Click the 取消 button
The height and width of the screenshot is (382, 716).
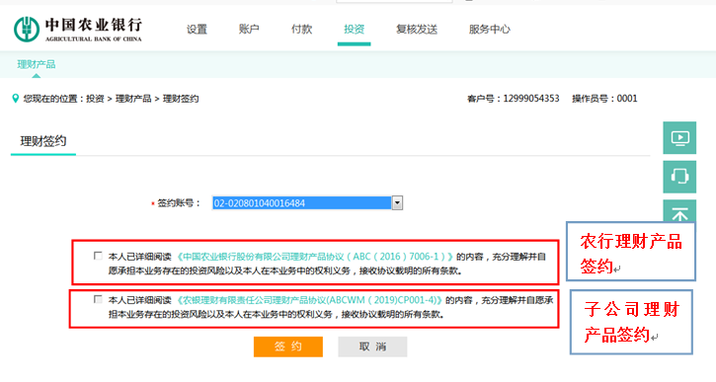[x=372, y=346]
